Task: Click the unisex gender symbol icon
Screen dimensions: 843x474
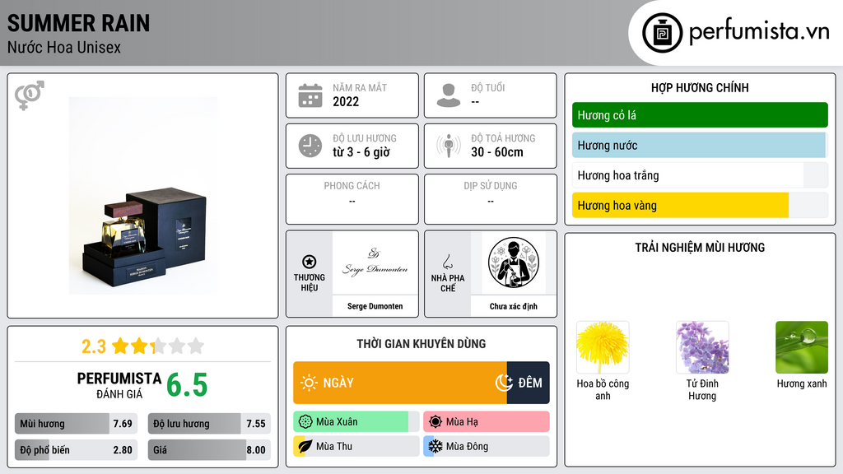Action: (30, 95)
